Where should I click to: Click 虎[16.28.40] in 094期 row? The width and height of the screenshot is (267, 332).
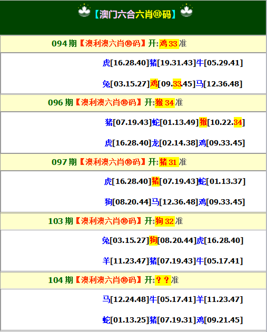126,63
